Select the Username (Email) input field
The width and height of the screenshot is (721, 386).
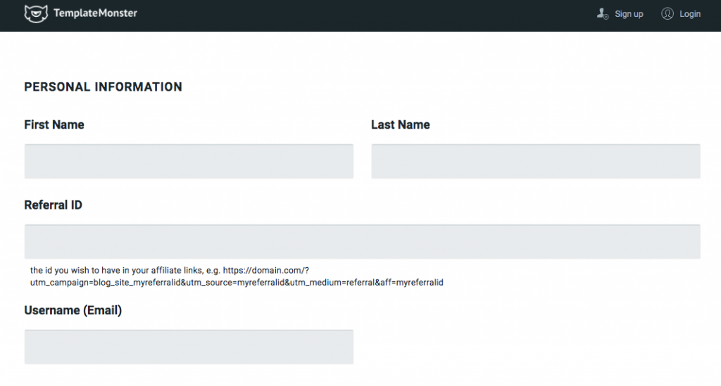point(189,347)
